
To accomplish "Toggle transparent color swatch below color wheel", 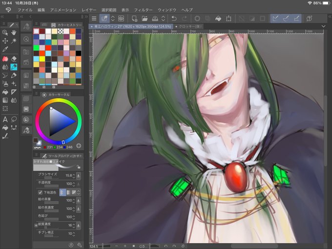I will [x=37, y=147].
